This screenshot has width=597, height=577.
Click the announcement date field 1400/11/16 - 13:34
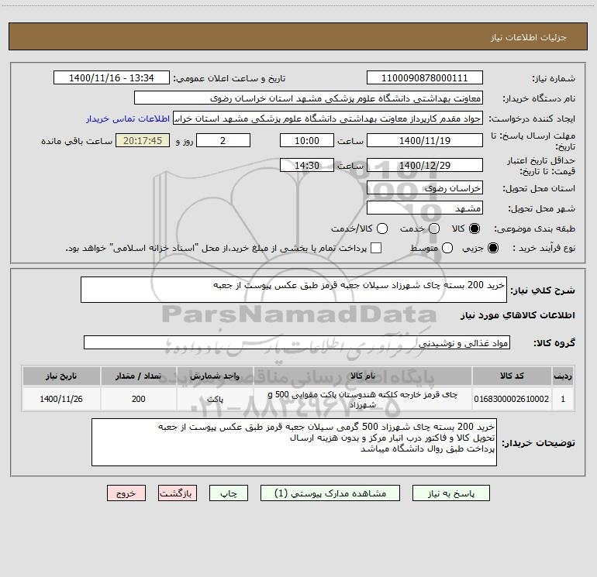click(x=112, y=78)
